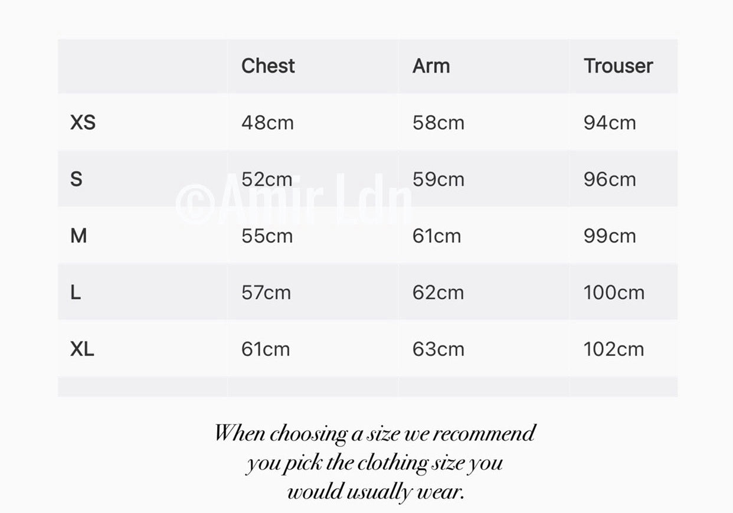733x513 pixels.
Task: Click the 100cm trouser measurement
Action: [x=614, y=292]
